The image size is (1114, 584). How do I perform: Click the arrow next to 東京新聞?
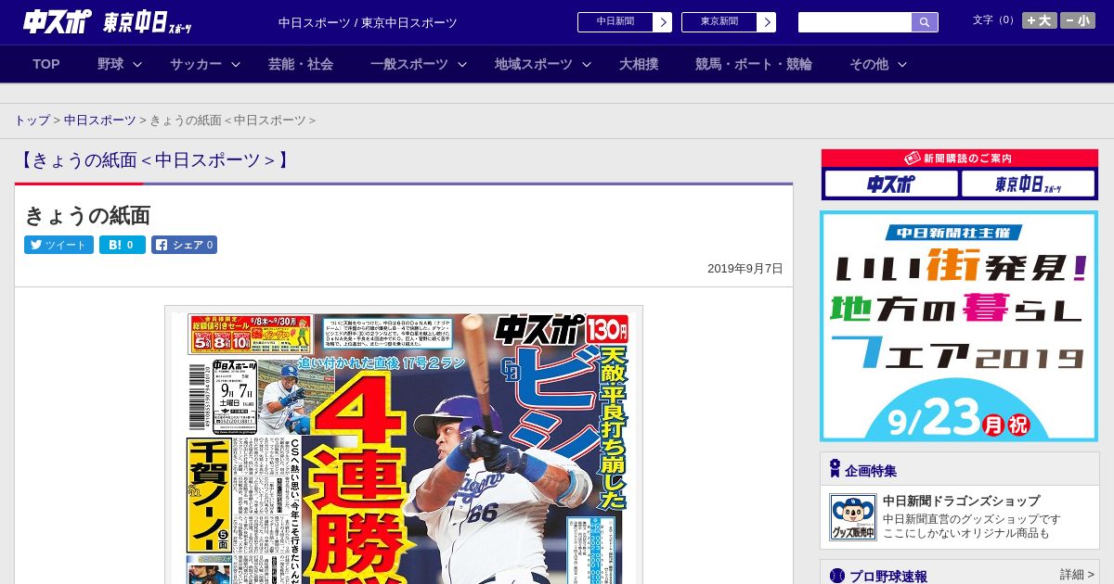point(767,22)
